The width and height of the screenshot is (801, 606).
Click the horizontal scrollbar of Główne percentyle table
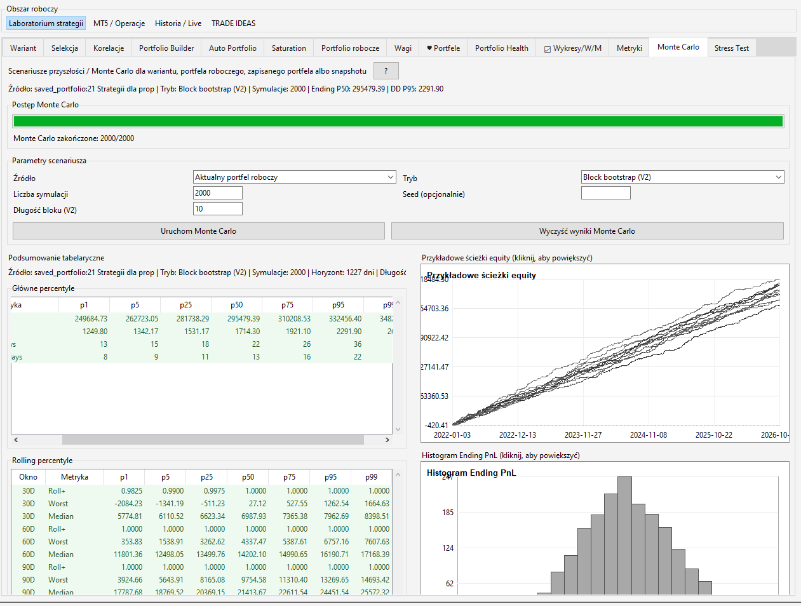coord(213,440)
